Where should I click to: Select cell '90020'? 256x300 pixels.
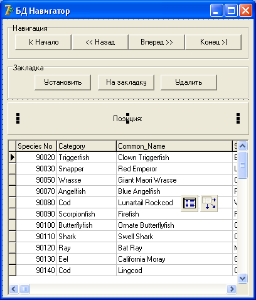[36, 158]
